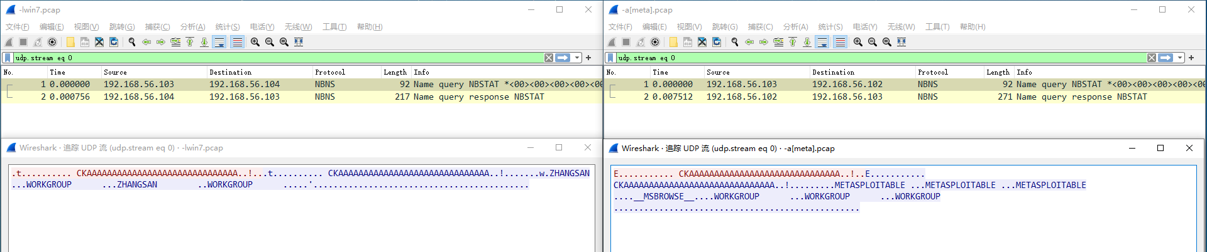Open 文件(F) menu in -lwin7.pcap window
Image resolution: width=1207 pixels, height=252 pixels.
click(x=18, y=27)
